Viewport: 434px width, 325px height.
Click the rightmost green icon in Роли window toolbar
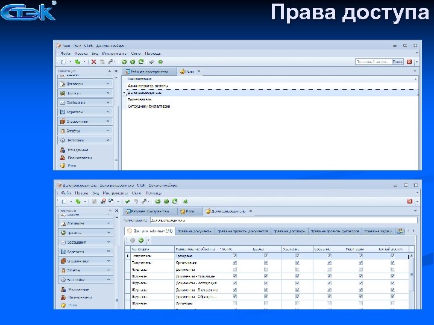160,62
